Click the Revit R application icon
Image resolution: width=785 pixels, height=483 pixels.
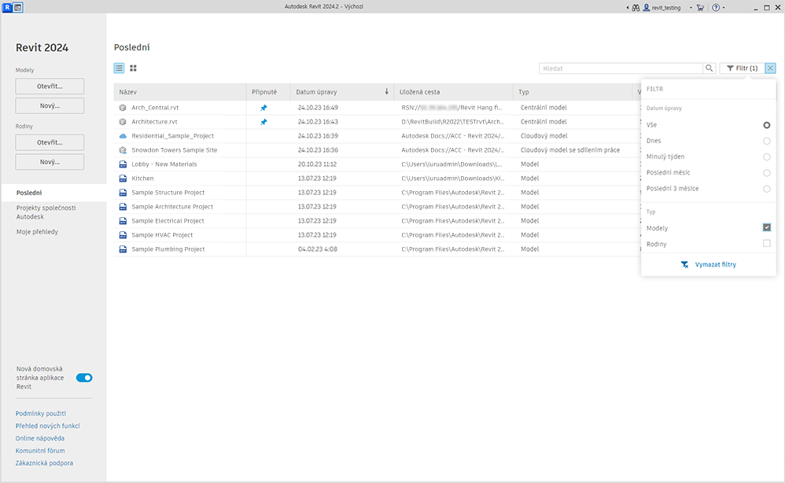pos(7,8)
